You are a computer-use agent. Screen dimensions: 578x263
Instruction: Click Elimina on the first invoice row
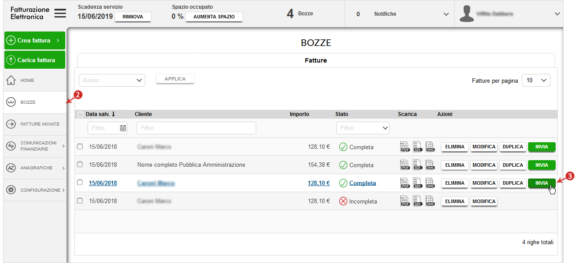pyautogui.click(x=455, y=147)
